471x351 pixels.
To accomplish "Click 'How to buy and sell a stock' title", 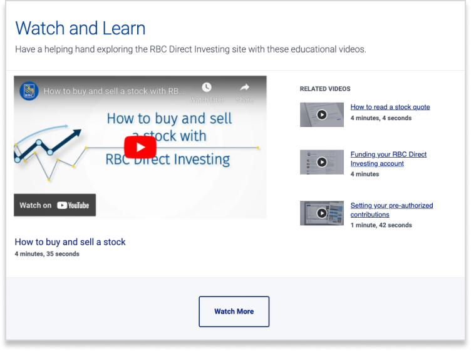I will point(70,242).
